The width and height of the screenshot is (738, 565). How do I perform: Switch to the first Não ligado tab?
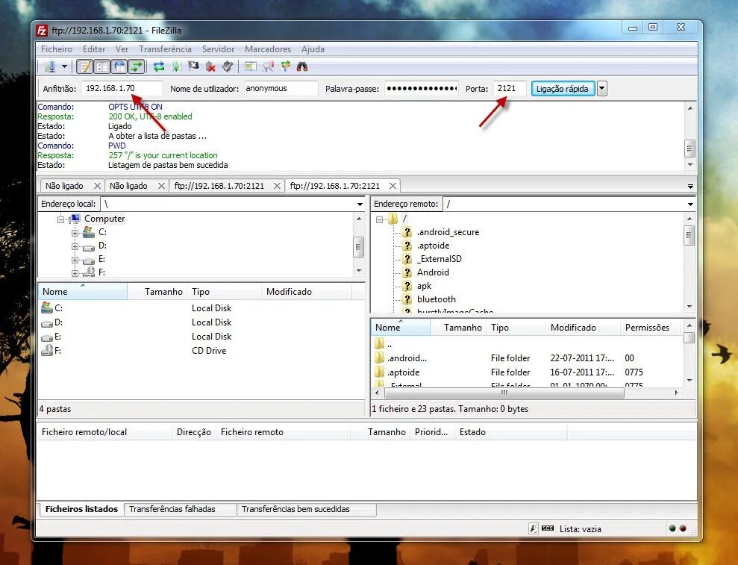coord(65,186)
